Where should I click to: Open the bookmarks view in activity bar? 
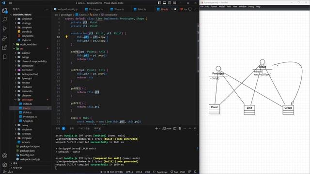[x=4, y=57]
